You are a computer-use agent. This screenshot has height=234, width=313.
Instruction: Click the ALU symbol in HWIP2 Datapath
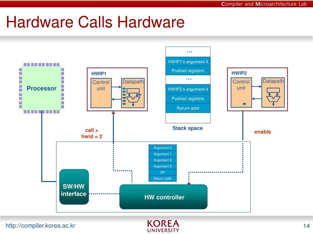pos(273,99)
